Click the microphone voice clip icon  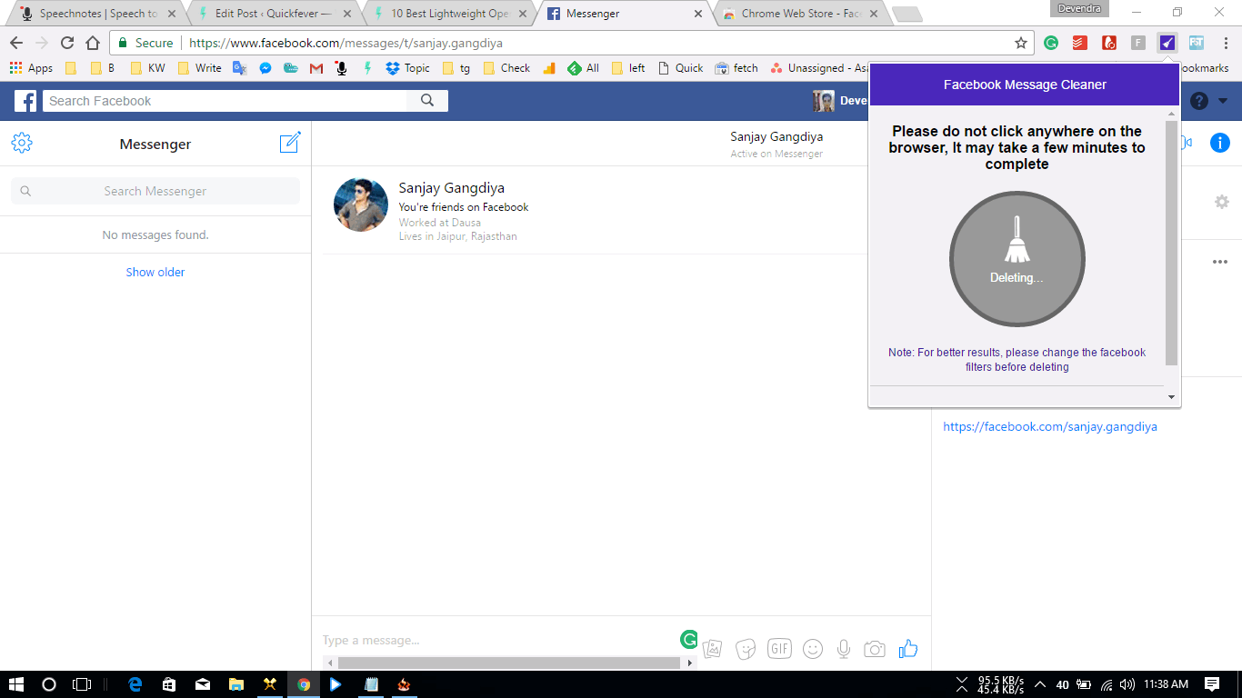pyautogui.click(x=844, y=649)
